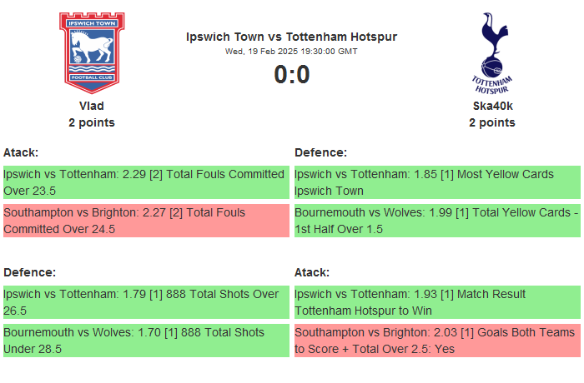584x383 pixels.
Task: Open Total Fouls Committed Over 24.5 bet
Action: click(x=146, y=221)
